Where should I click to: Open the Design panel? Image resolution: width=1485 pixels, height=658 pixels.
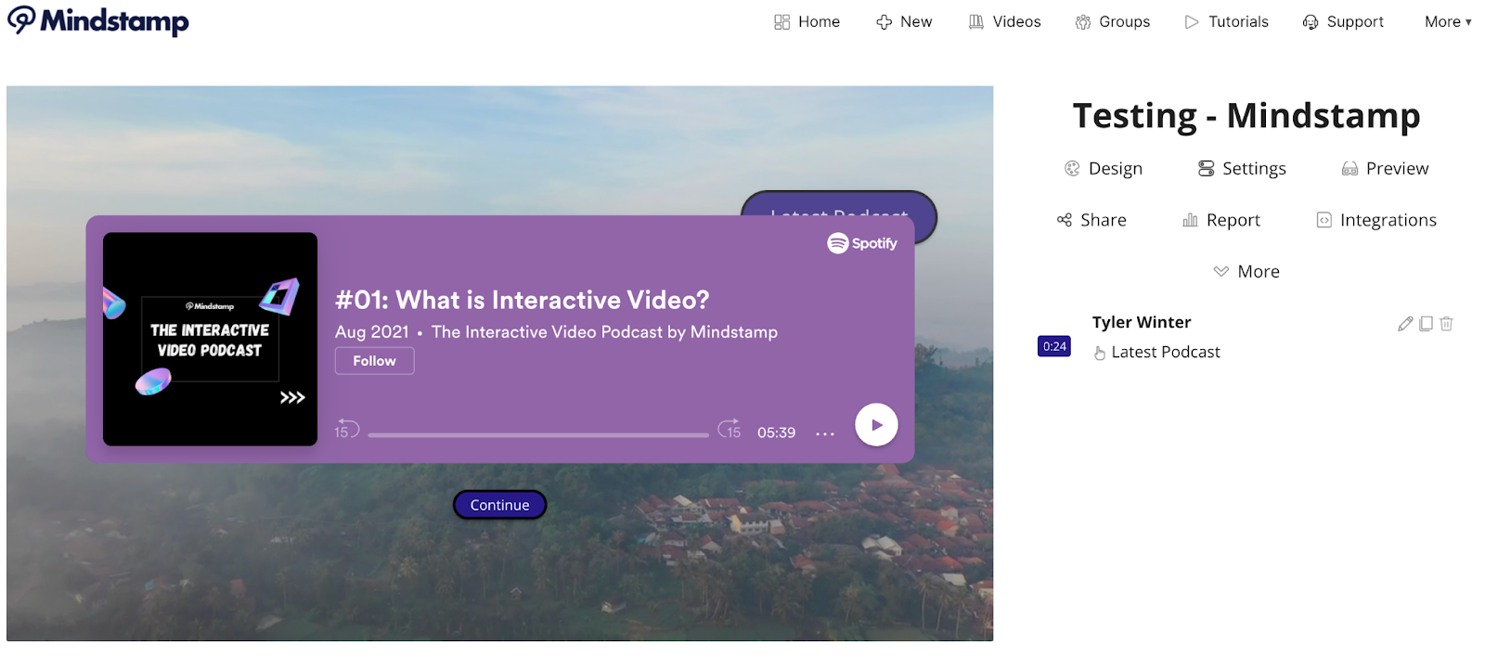tap(1104, 168)
